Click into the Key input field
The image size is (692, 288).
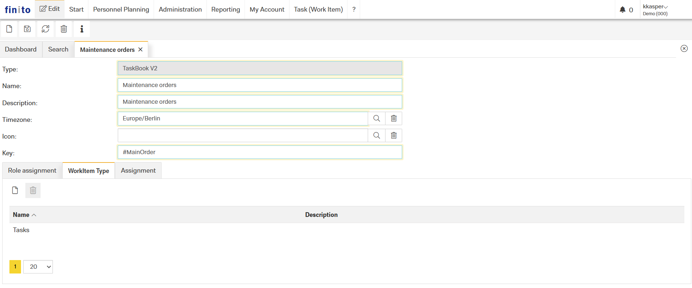[x=260, y=152]
